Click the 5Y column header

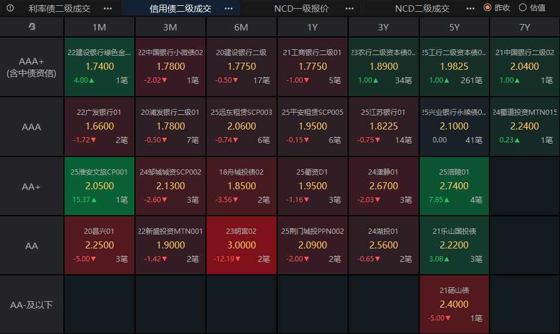(454, 27)
